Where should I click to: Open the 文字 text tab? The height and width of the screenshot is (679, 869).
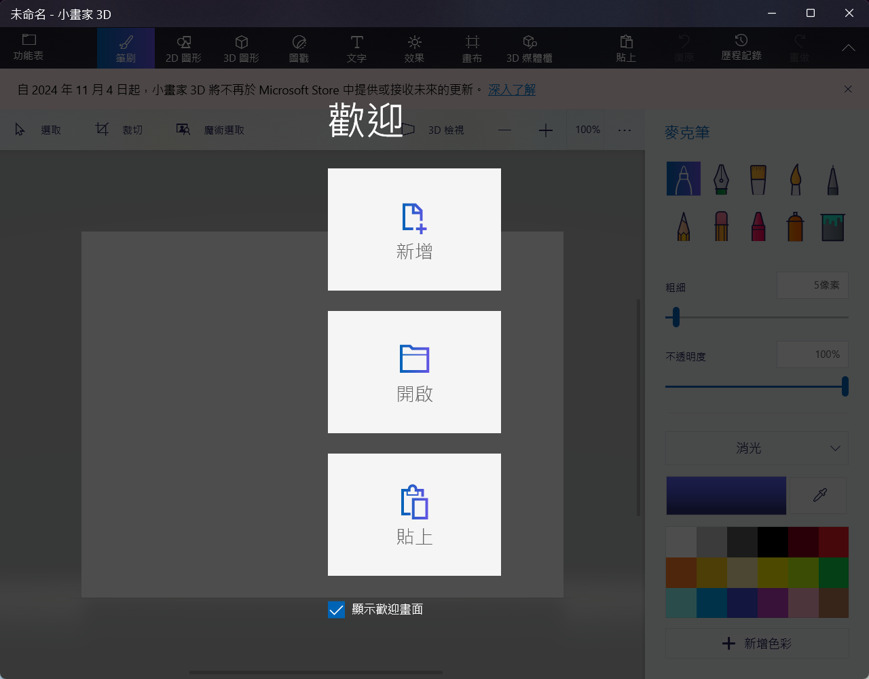(356, 48)
